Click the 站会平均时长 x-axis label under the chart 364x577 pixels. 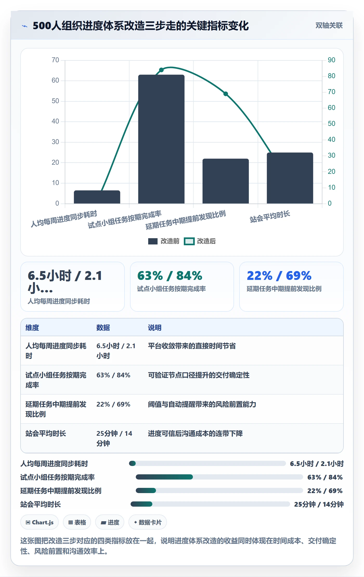coord(270,217)
